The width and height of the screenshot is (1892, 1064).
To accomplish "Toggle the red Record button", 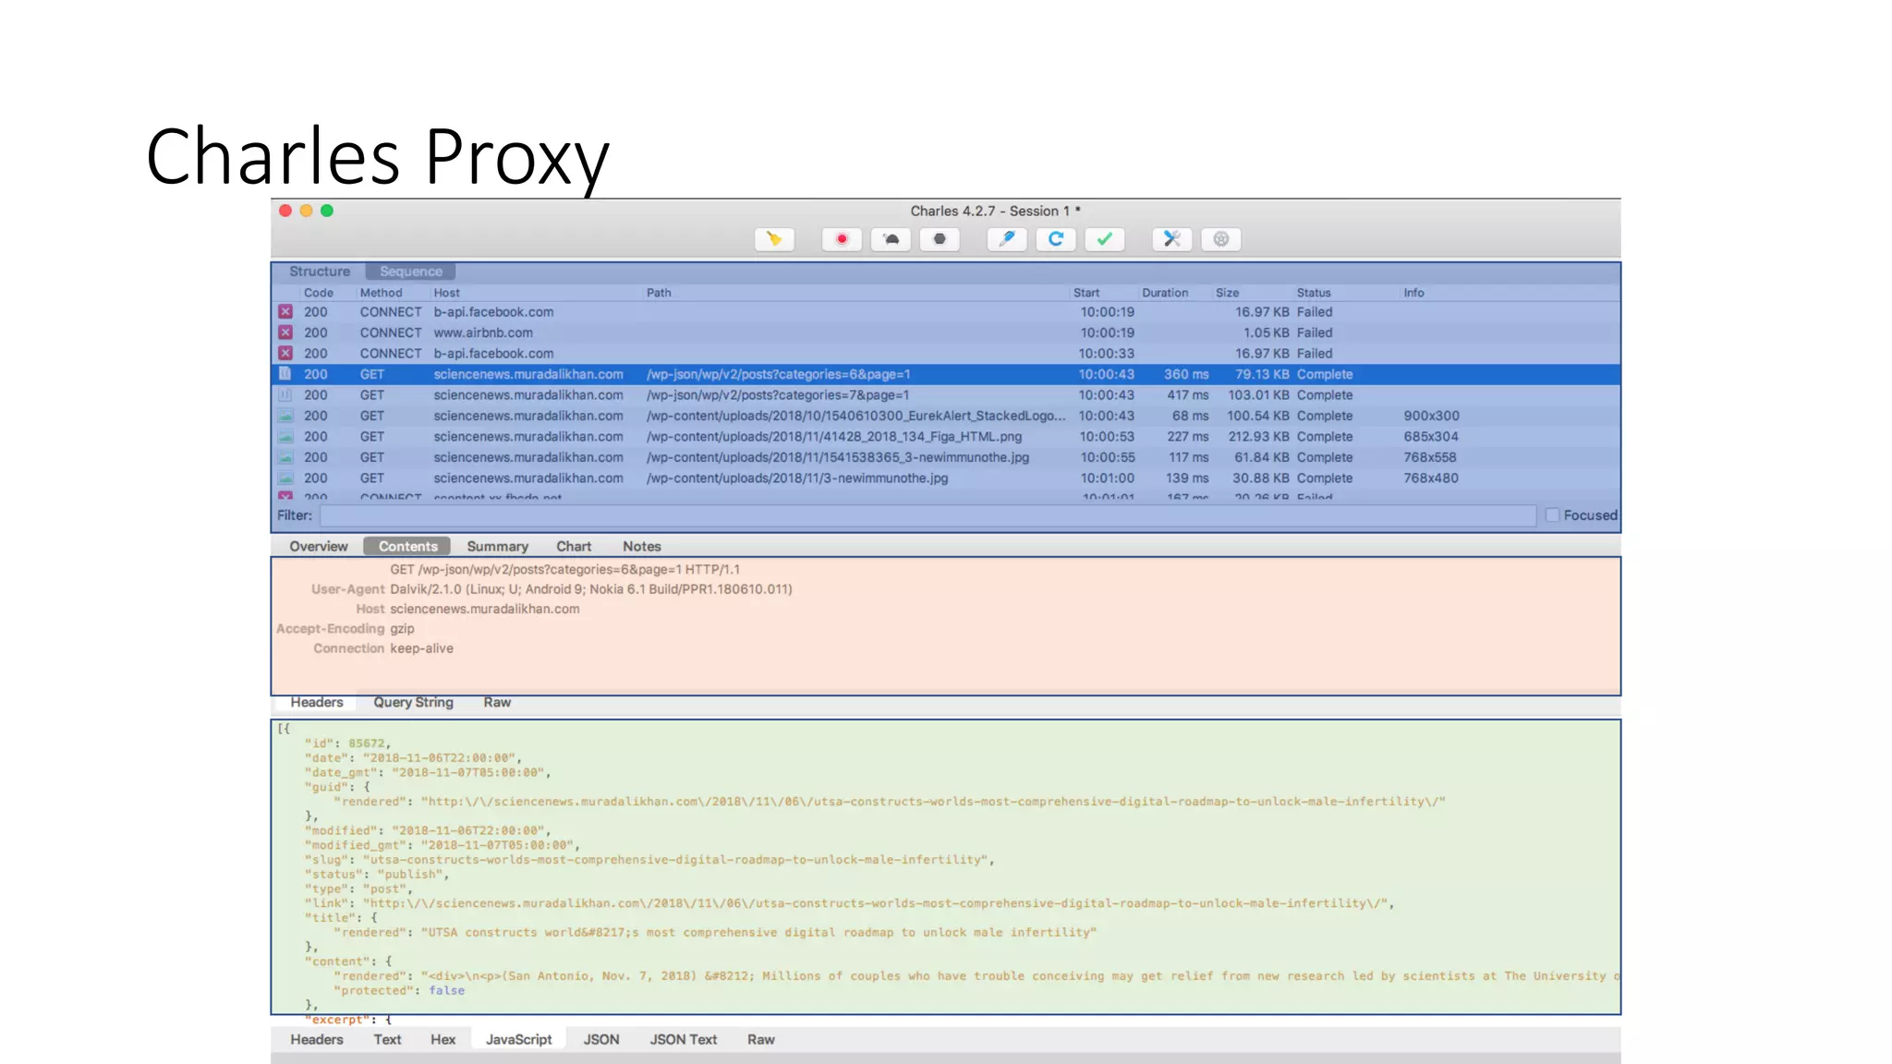I will click(842, 239).
